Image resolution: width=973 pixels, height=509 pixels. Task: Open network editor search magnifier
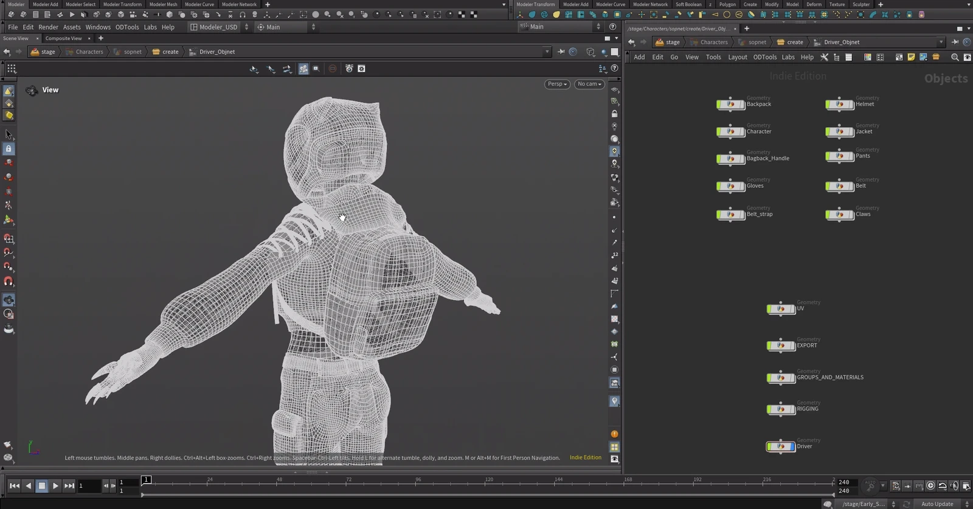pyautogui.click(x=955, y=57)
